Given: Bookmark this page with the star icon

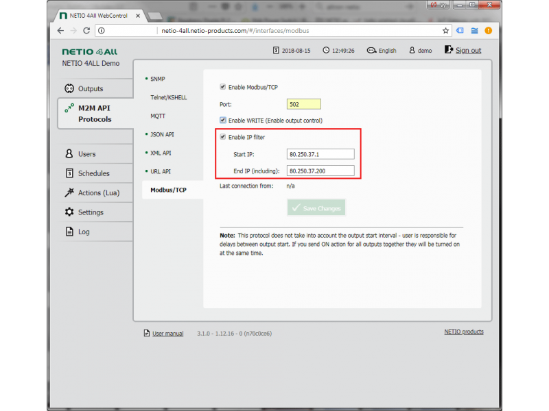Looking at the screenshot, I should [445, 31].
